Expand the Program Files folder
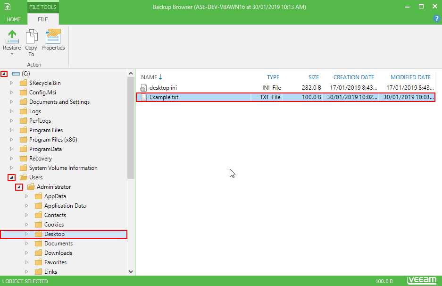 12,130
